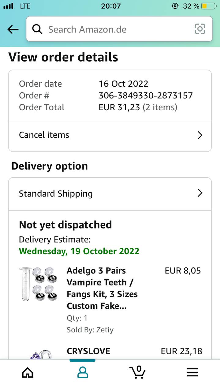Open the Adelgo Vampire Teeth product link
The height and width of the screenshot is (392, 220).
click(102, 288)
